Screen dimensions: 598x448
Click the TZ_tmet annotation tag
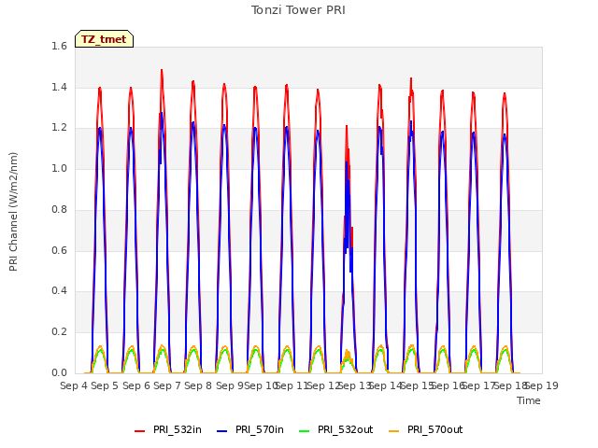(x=104, y=39)
